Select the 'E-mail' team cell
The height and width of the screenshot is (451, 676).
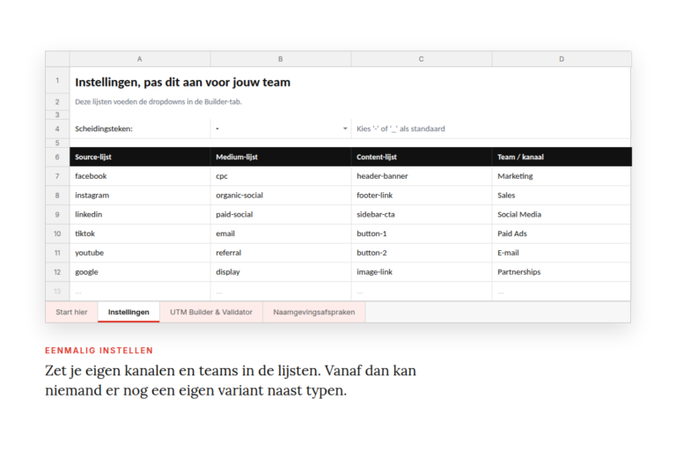pyautogui.click(x=562, y=253)
